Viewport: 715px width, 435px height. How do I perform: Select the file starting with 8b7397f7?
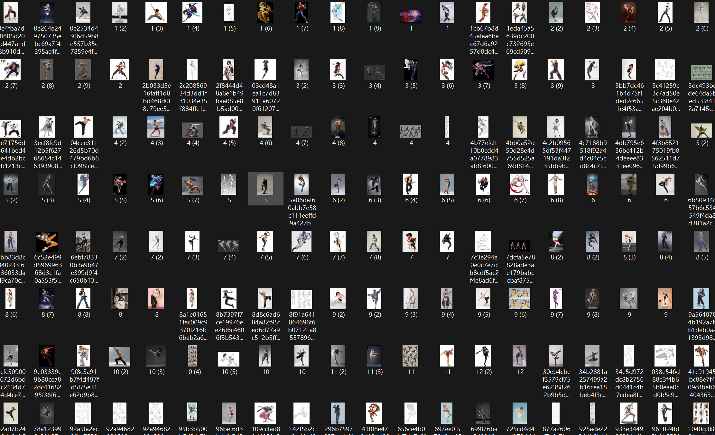(229, 314)
